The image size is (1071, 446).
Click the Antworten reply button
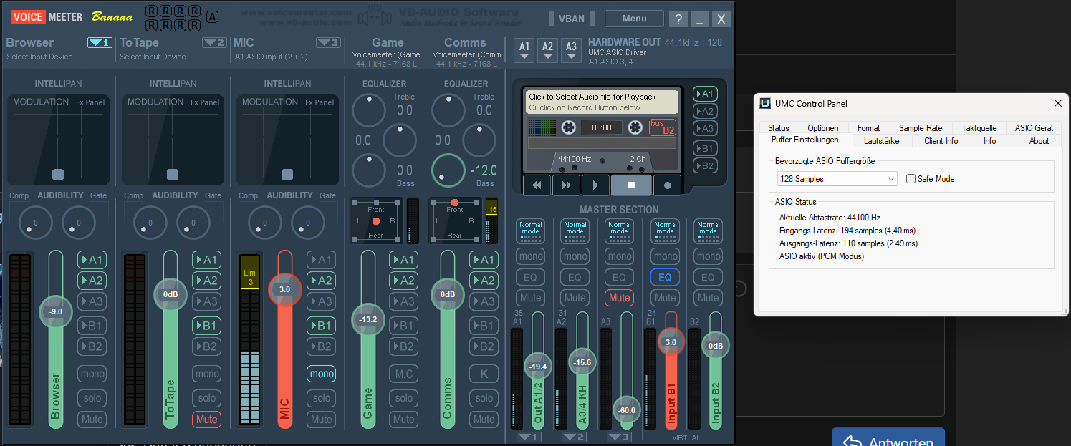click(888, 437)
